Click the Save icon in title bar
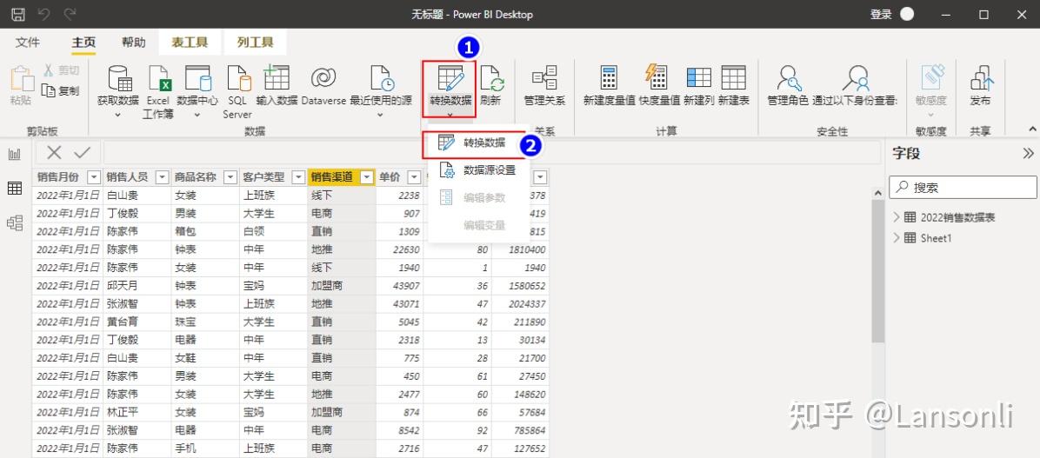 (x=18, y=14)
